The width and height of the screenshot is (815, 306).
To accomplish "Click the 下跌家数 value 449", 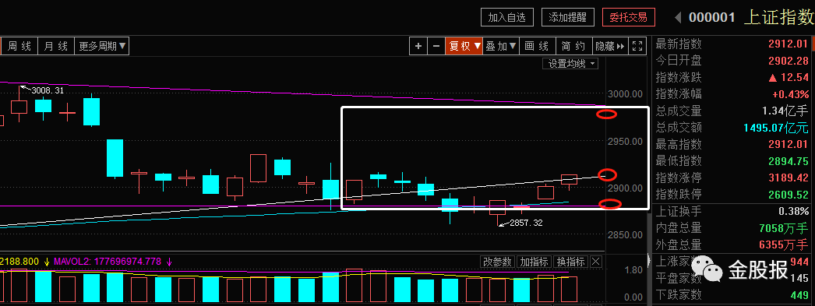I will click(x=799, y=295).
